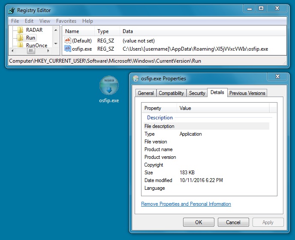Screen dimensions: 295x240
Task: Close the Registry Editor window
Action: coord(277,9)
